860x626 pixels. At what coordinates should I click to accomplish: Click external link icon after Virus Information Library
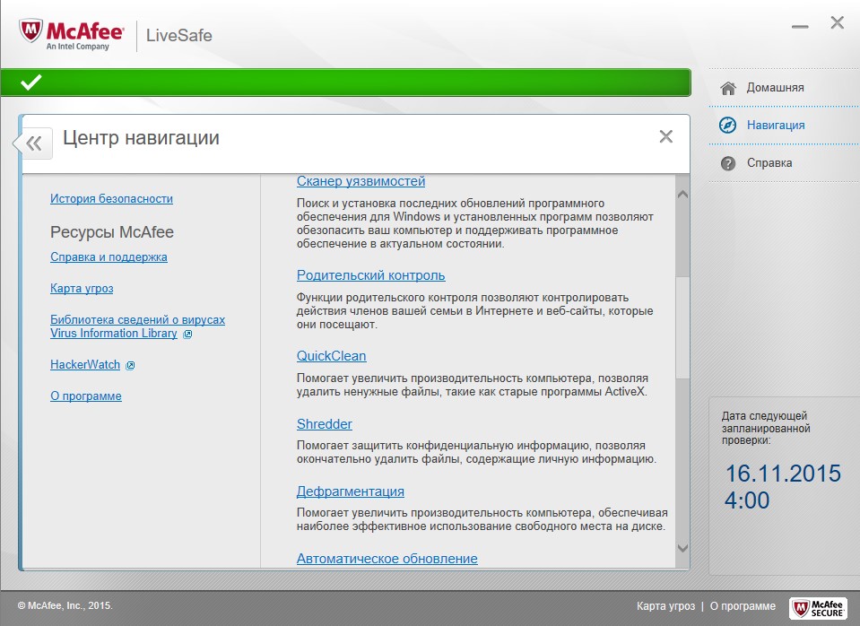pos(187,335)
